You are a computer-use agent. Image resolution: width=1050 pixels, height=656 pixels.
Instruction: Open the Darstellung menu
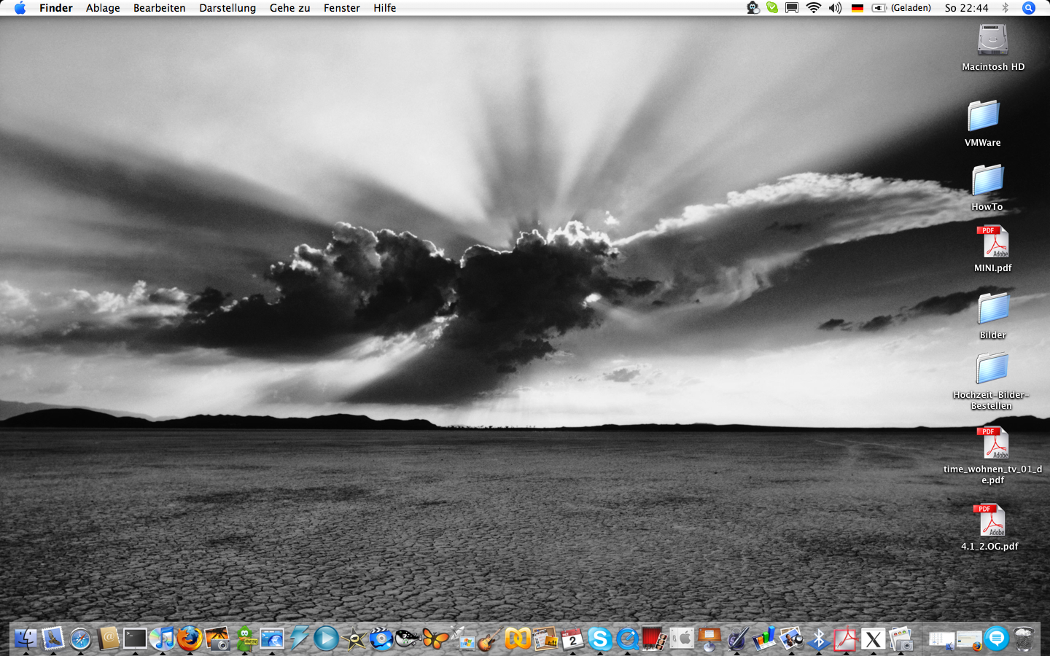[x=227, y=8]
